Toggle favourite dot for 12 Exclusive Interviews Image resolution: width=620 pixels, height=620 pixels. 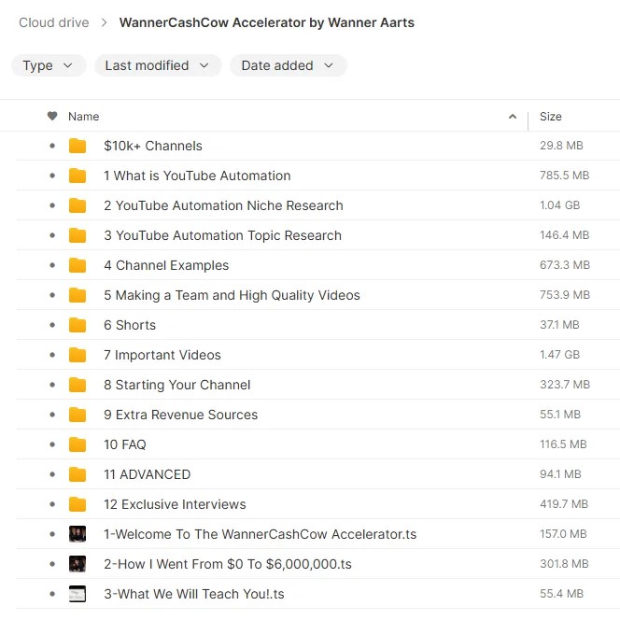point(52,504)
